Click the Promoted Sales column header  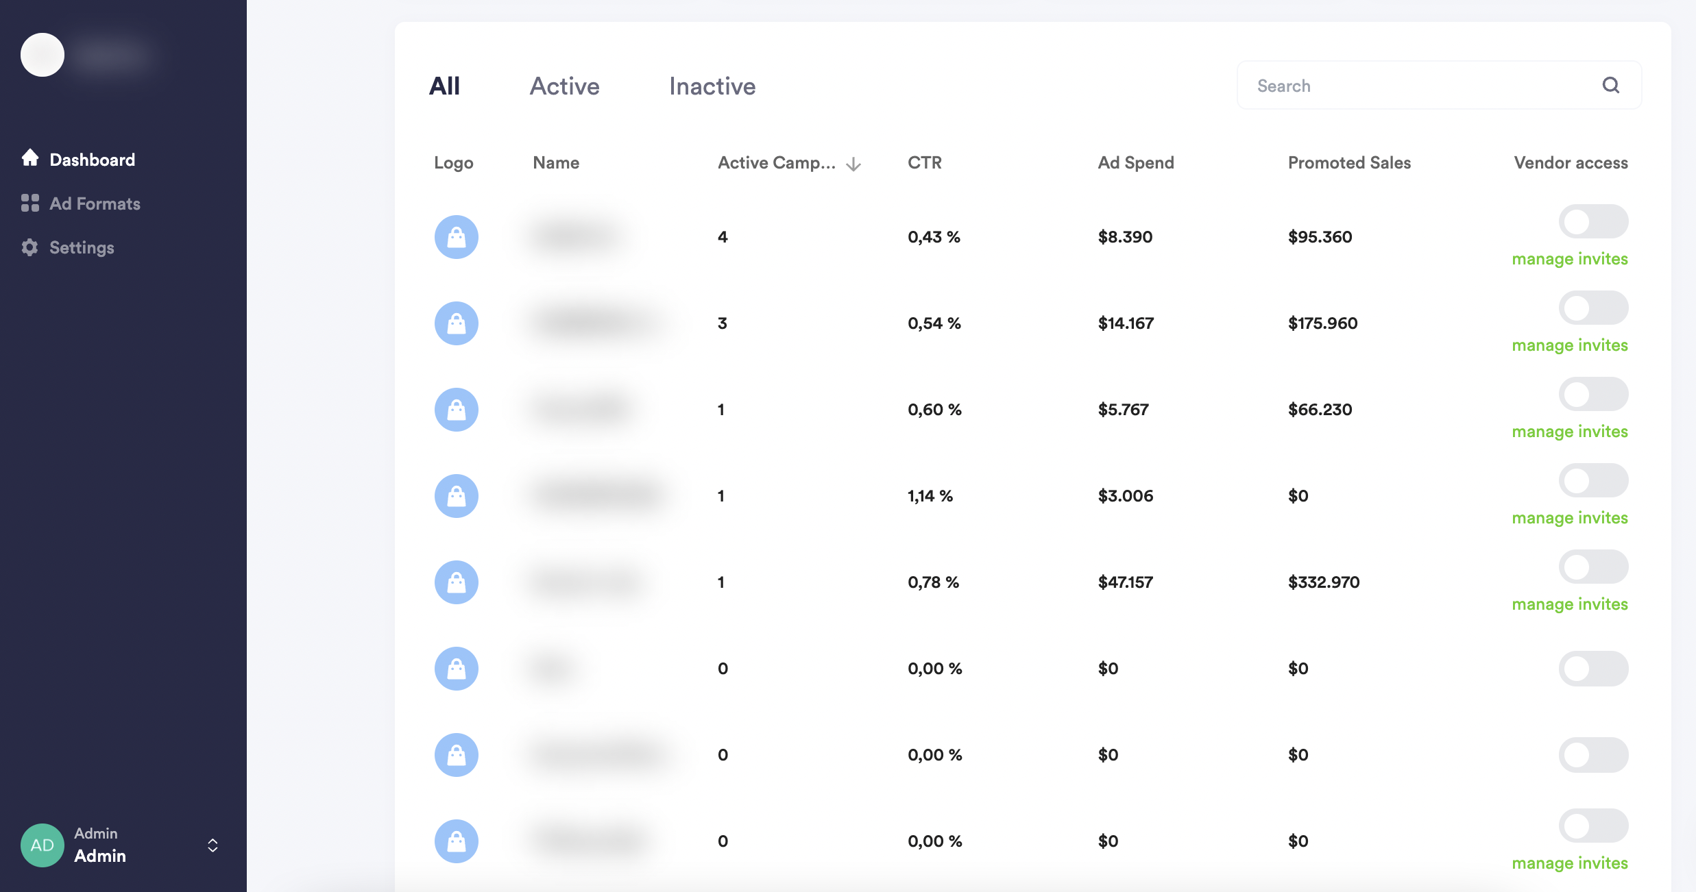point(1349,163)
